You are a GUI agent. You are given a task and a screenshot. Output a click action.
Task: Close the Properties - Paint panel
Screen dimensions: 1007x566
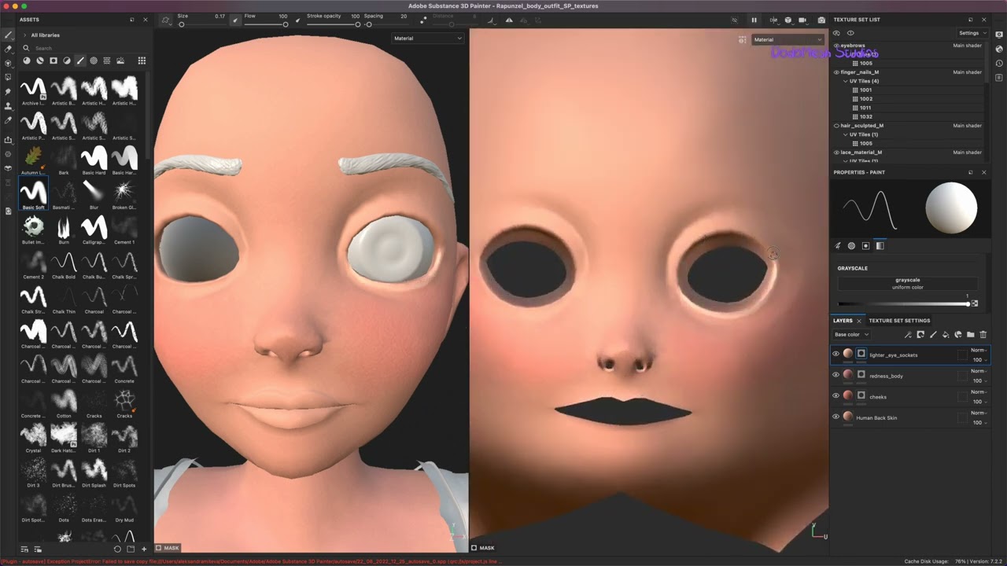coord(983,172)
